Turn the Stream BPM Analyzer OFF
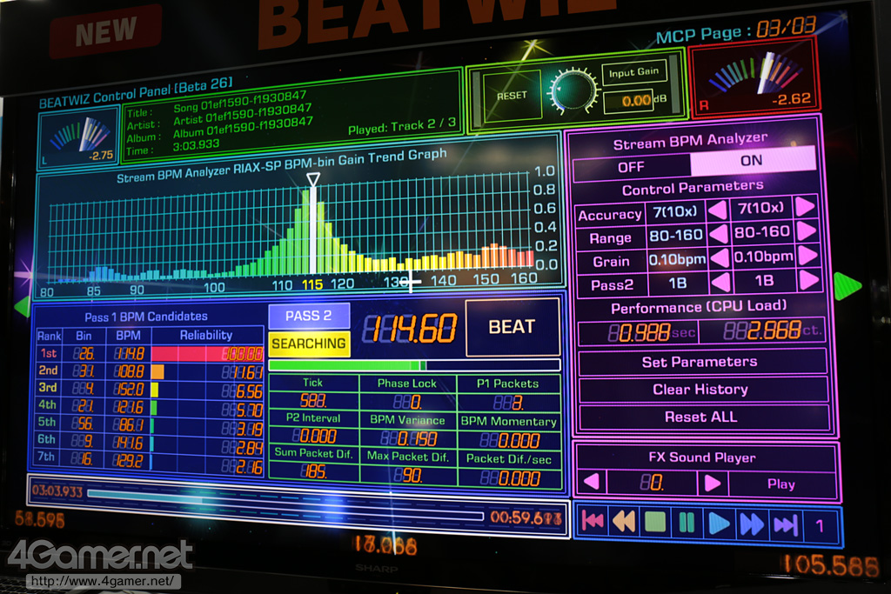Viewport: 891px width, 594px height. click(632, 167)
